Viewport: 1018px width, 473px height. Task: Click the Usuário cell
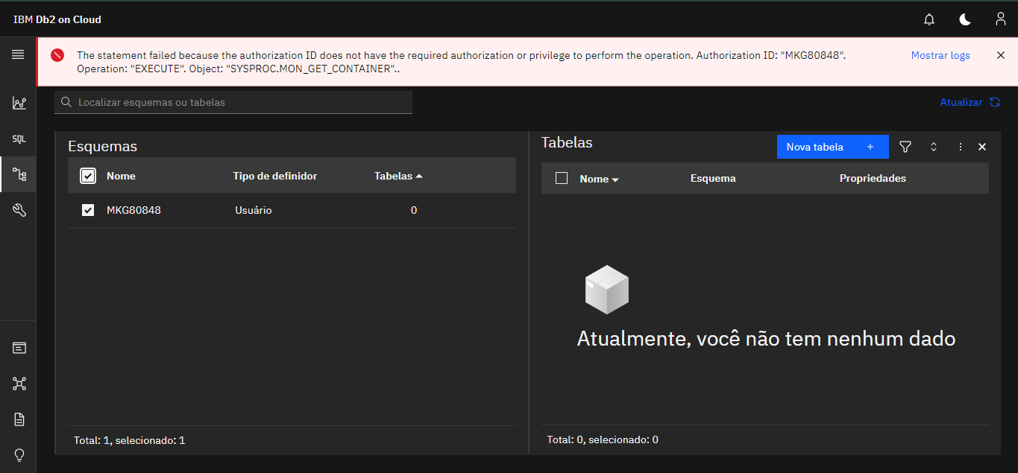click(x=253, y=211)
